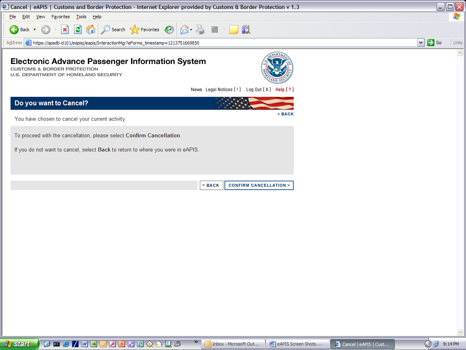The width and height of the screenshot is (466, 350).
Task: Open the Favorites star toolbar button
Action: coord(145,30)
